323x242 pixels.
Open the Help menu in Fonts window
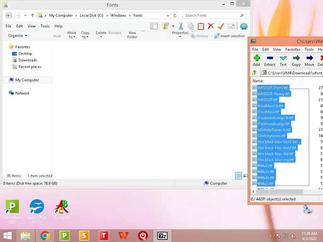58,26
